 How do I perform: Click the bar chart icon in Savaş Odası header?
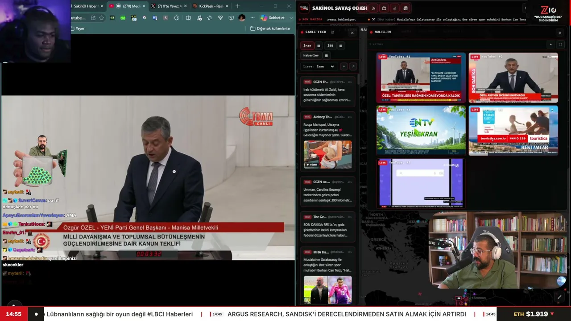tap(395, 8)
